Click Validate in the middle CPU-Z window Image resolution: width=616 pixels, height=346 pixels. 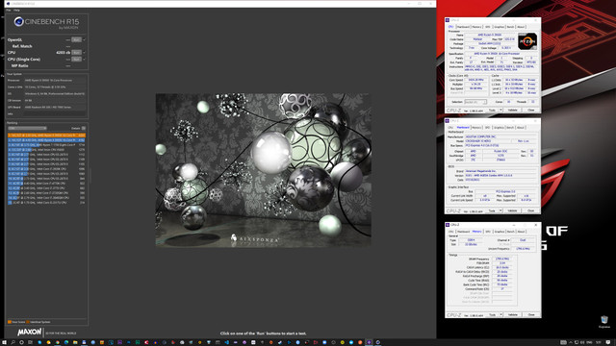click(x=512, y=210)
